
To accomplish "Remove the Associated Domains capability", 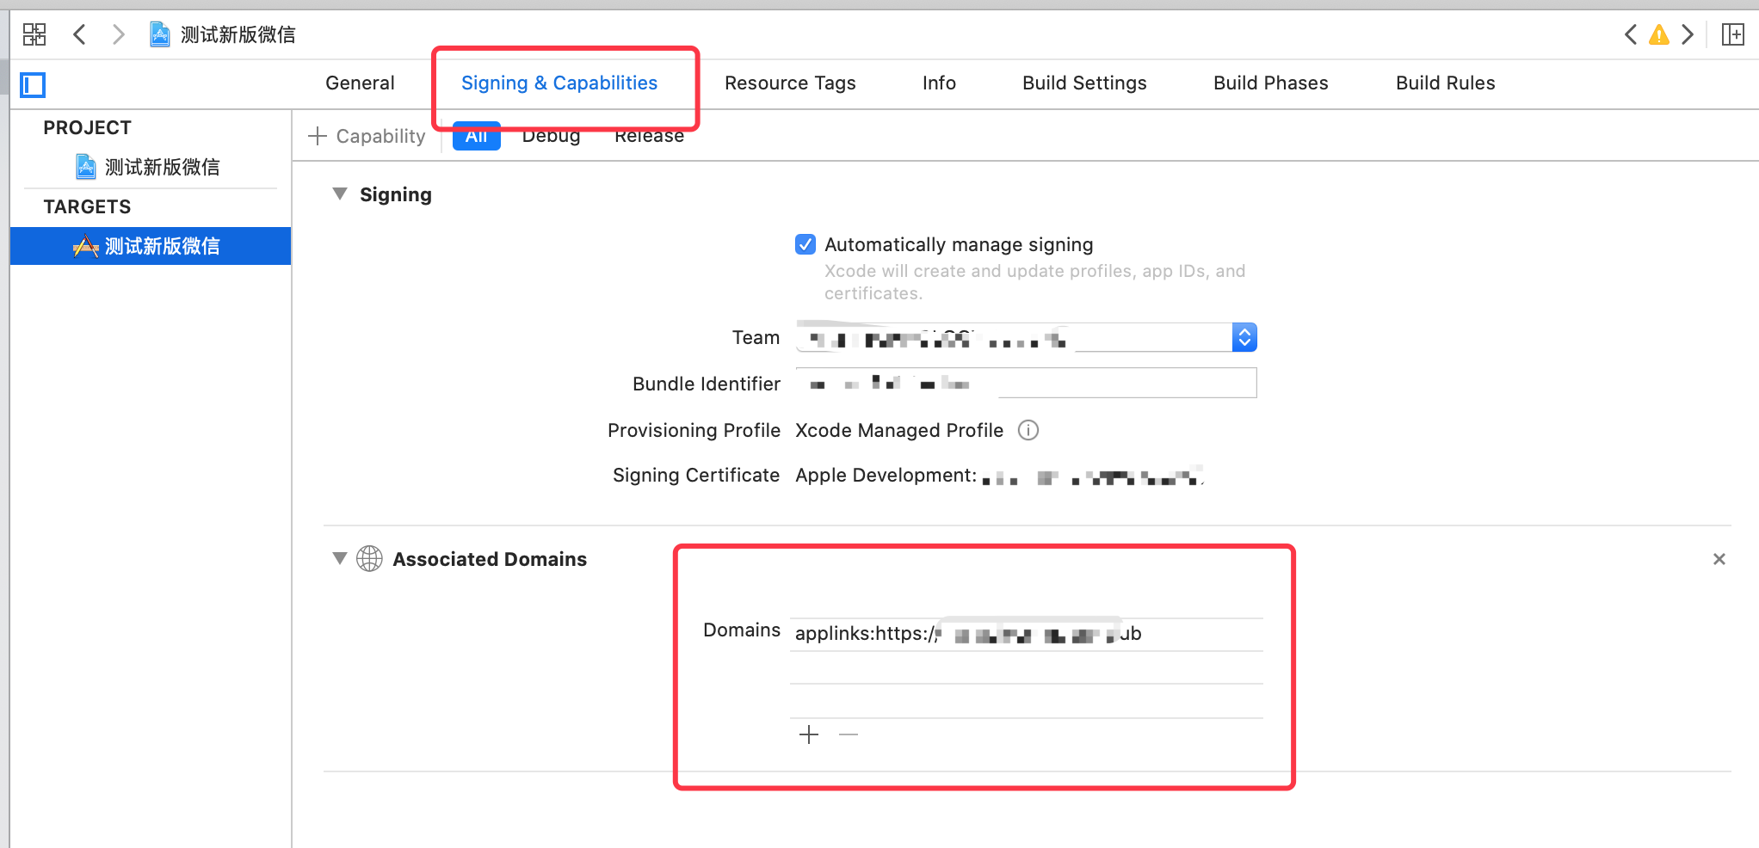I will pos(1719,559).
